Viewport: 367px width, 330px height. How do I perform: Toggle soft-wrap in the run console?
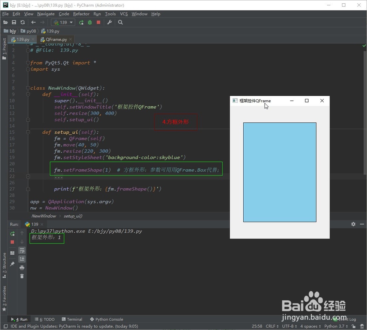pos(22,251)
